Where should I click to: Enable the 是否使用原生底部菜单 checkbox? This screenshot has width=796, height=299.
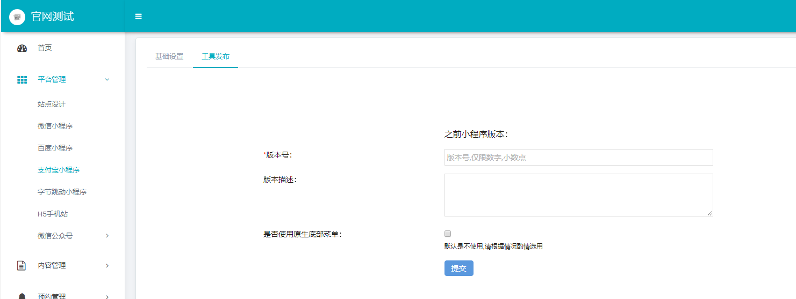click(448, 234)
